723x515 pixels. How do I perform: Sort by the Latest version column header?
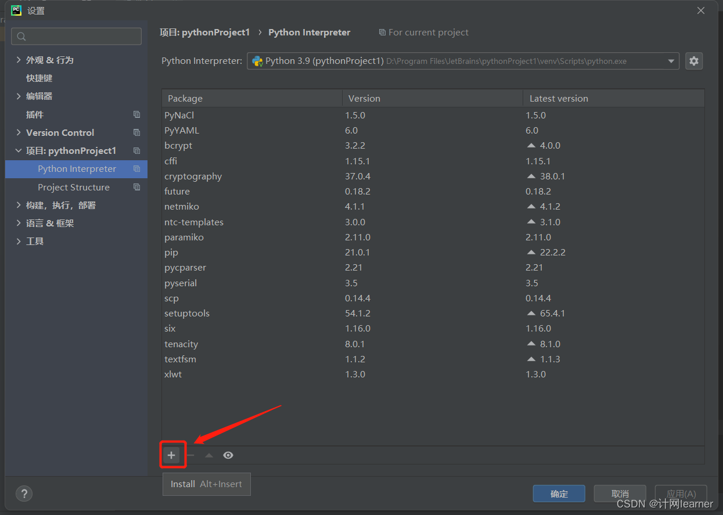click(614, 98)
